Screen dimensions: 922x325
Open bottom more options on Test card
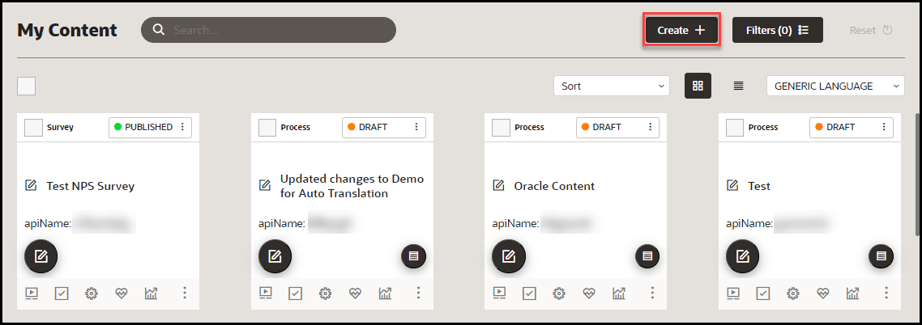886,293
